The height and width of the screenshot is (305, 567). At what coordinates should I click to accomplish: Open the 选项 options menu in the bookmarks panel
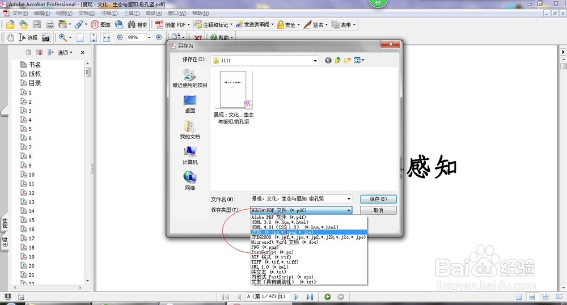(65, 52)
